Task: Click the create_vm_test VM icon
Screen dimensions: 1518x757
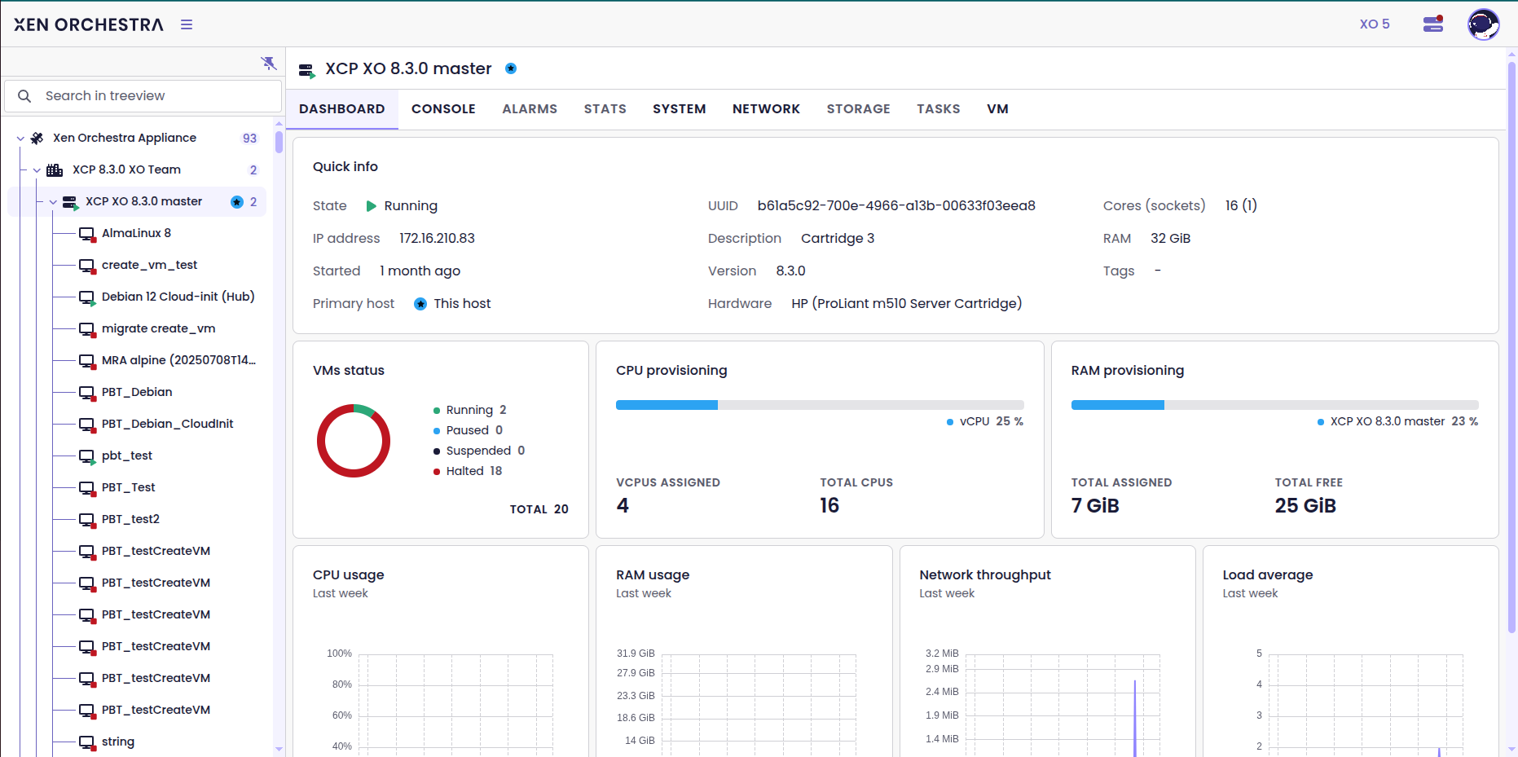Action: click(x=87, y=266)
